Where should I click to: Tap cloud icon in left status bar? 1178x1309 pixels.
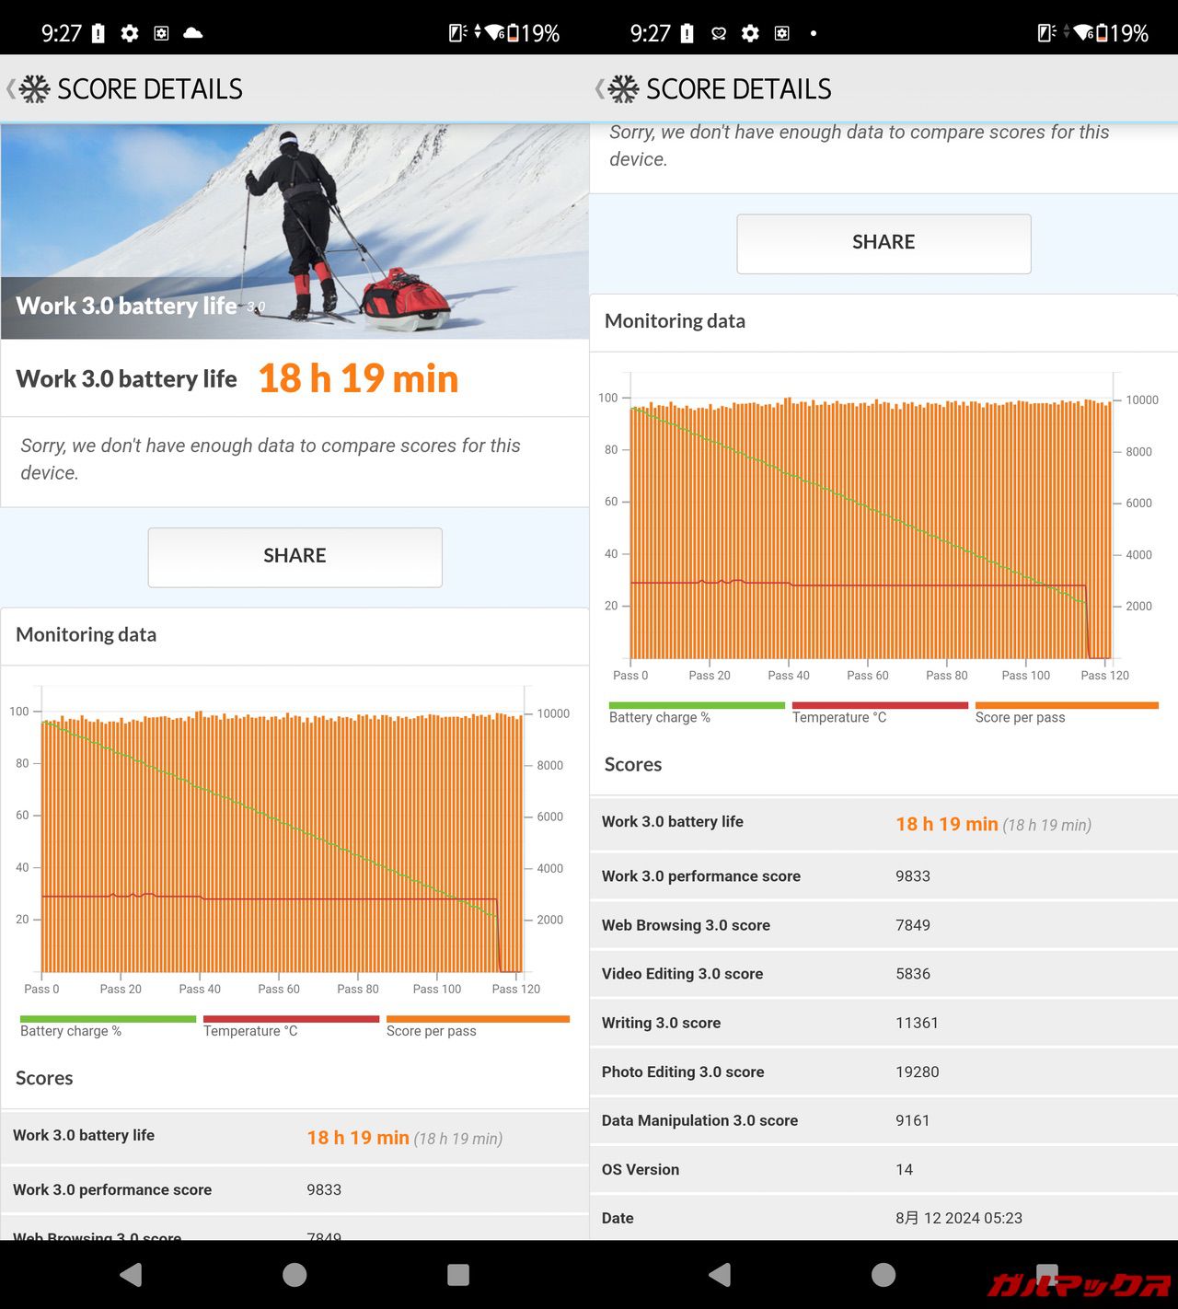click(192, 34)
